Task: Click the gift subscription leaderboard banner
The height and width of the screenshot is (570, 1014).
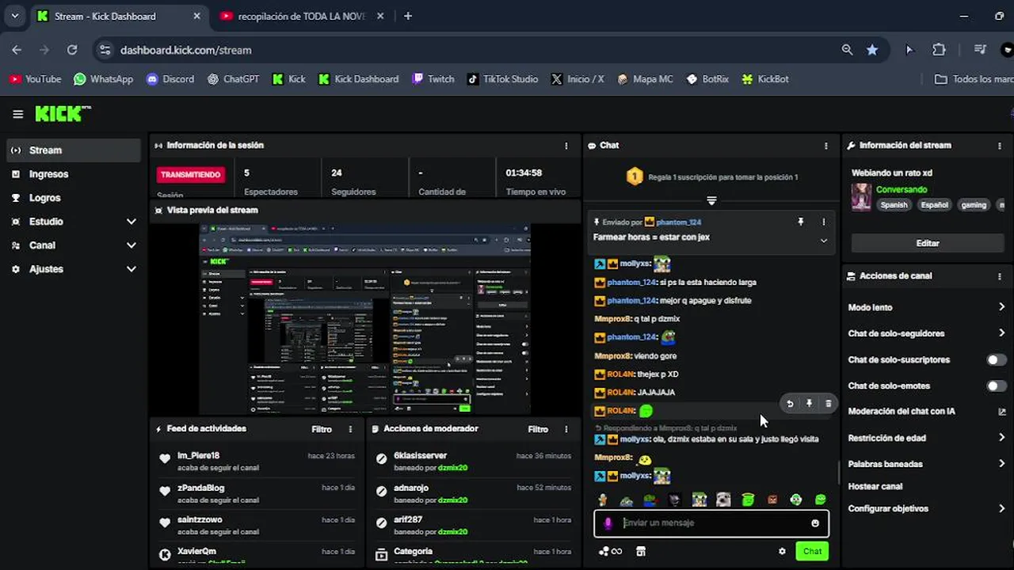Action: (x=711, y=177)
